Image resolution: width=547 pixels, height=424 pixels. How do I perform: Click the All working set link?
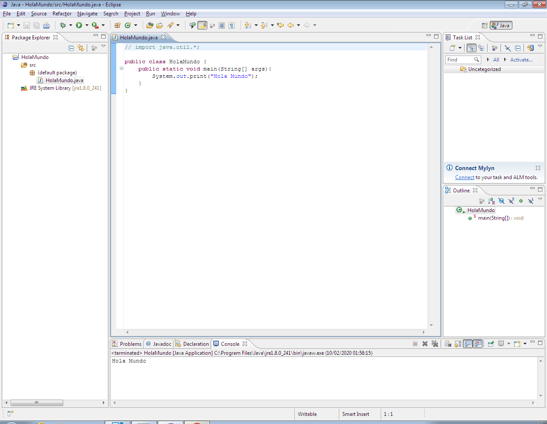coord(496,60)
